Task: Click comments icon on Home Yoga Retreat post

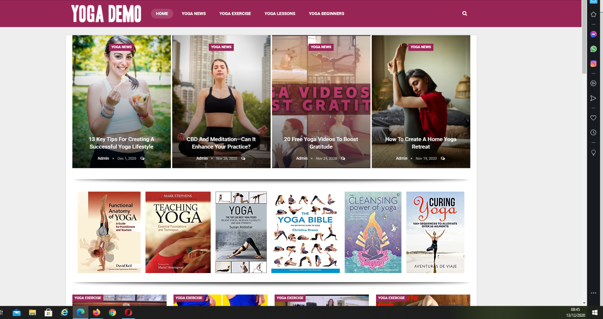Action: coord(443,159)
